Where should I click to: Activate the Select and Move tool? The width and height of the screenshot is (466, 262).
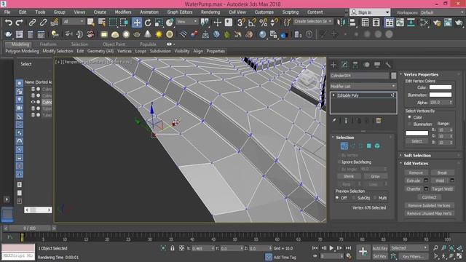[137, 23]
